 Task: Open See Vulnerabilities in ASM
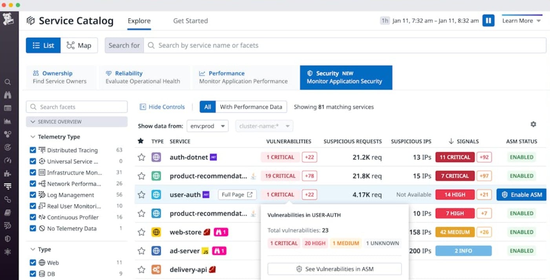click(334, 269)
